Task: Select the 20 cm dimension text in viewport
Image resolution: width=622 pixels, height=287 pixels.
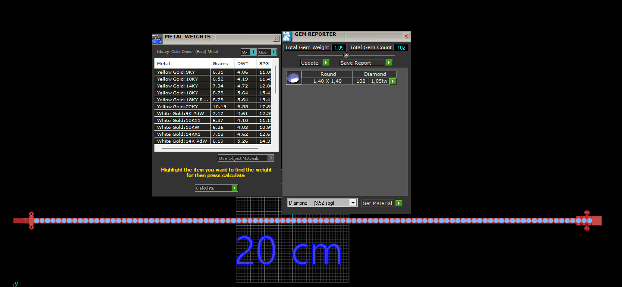Action: coord(289,250)
